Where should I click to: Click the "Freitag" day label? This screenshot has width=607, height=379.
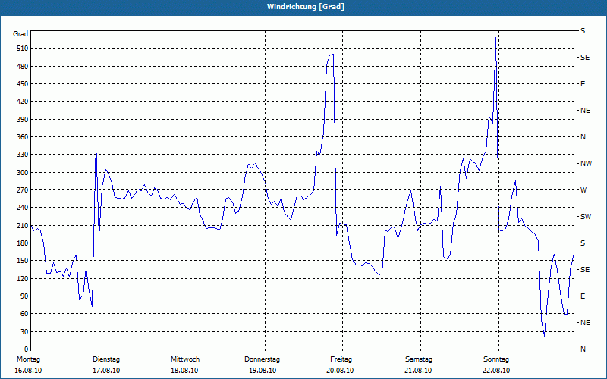click(341, 359)
